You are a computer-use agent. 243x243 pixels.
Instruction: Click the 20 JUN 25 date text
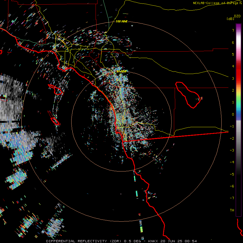click(x=171, y=241)
